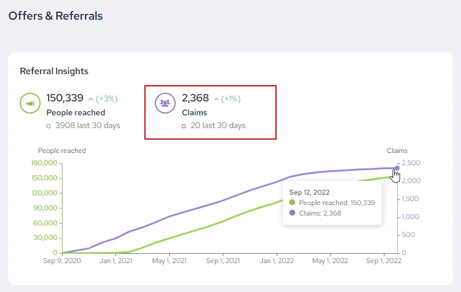Screen dimensions: 461x292
Task: Click the Sep 1, 2022 axis label
Action: pyautogui.click(x=384, y=261)
